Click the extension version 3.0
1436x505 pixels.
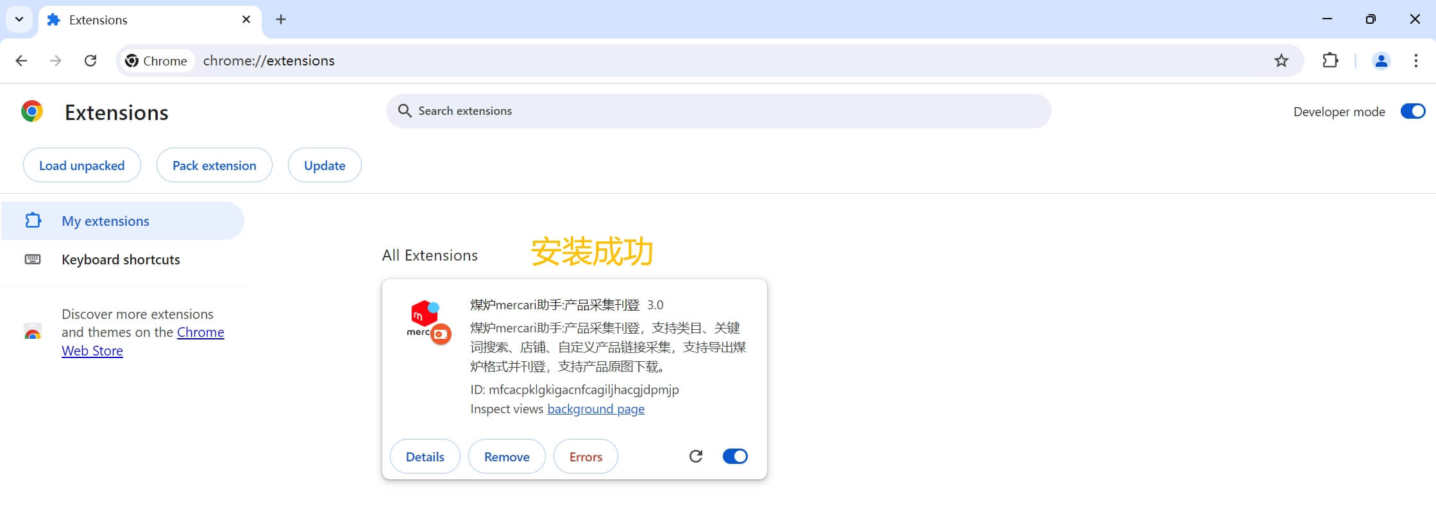[655, 305]
